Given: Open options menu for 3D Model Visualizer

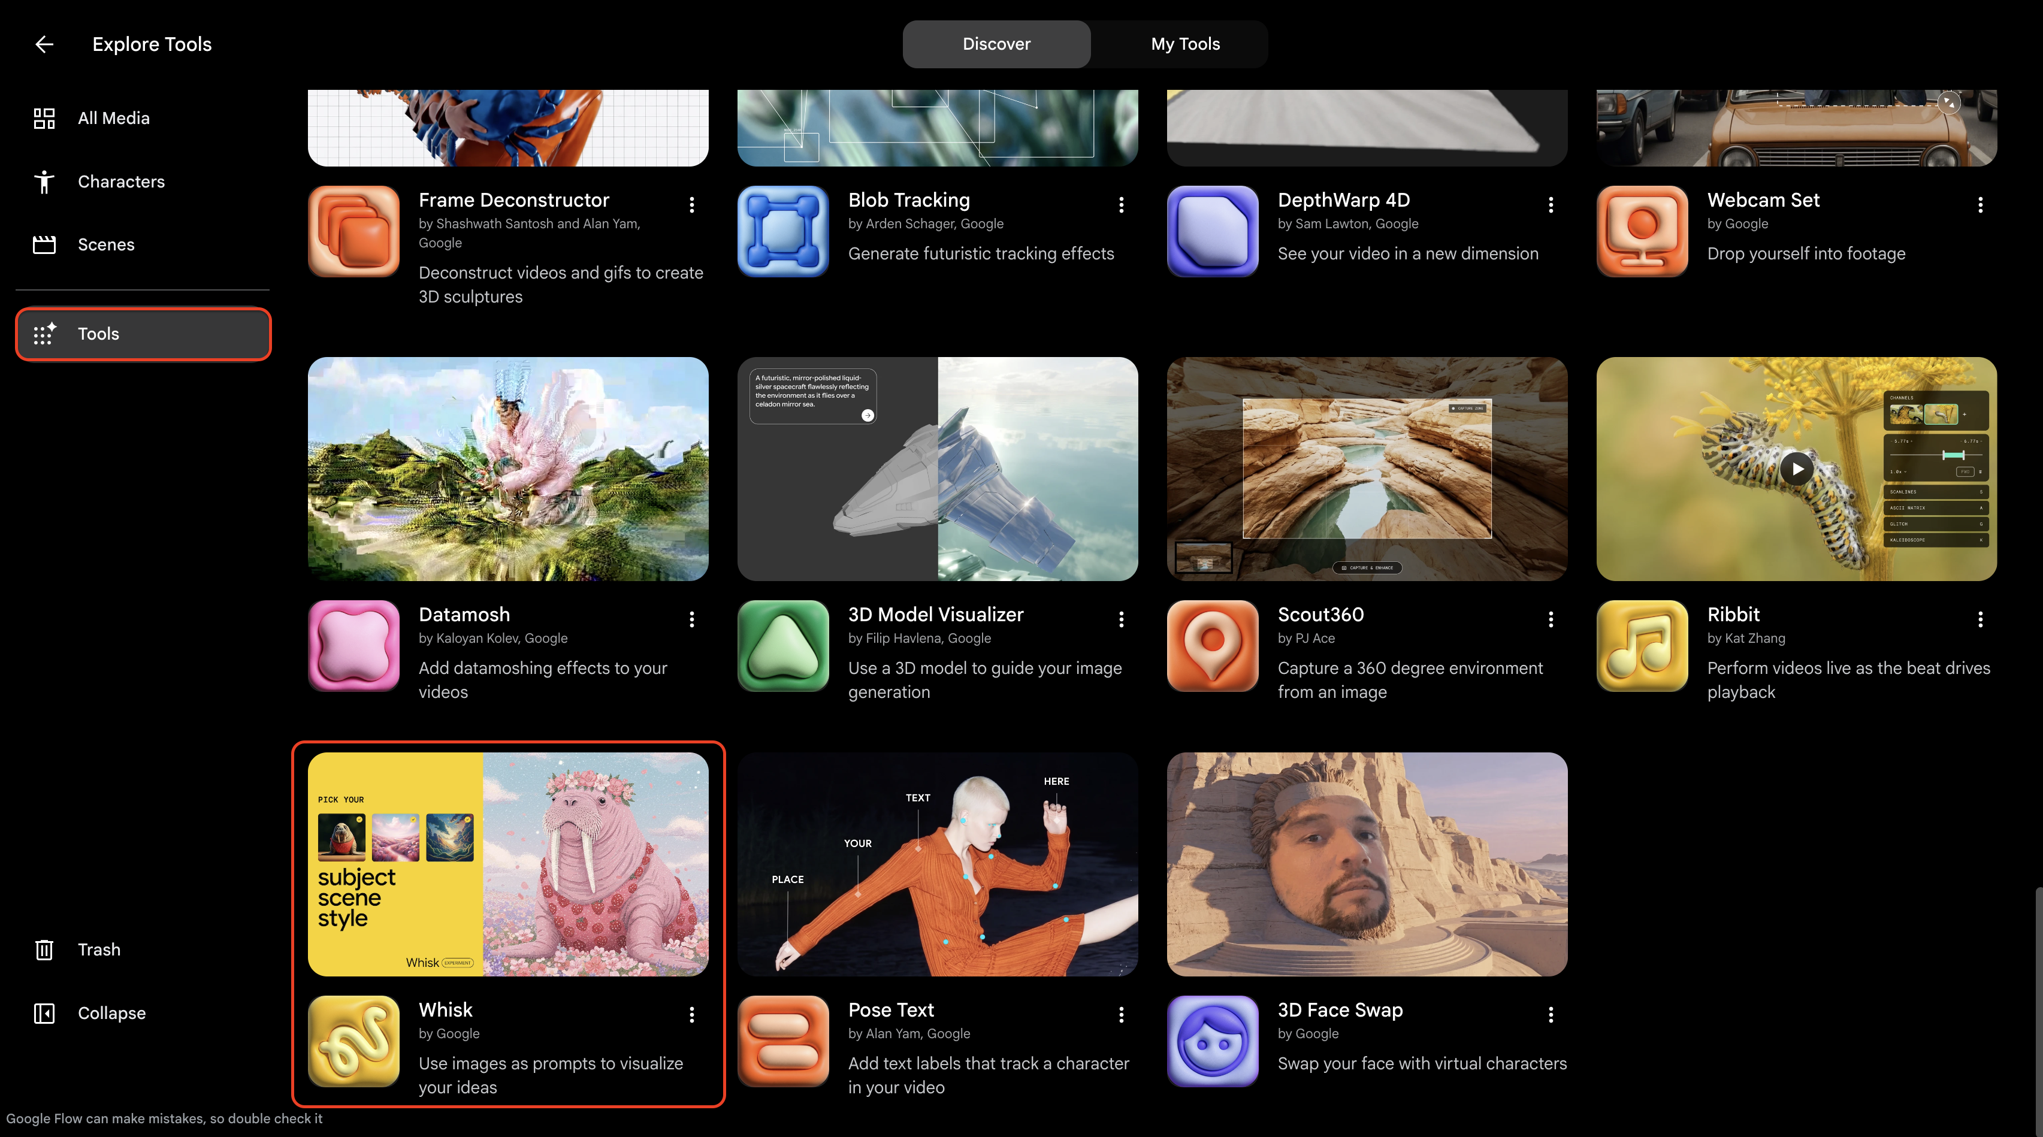Looking at the screenshot, I should (x=1122, y=619).
